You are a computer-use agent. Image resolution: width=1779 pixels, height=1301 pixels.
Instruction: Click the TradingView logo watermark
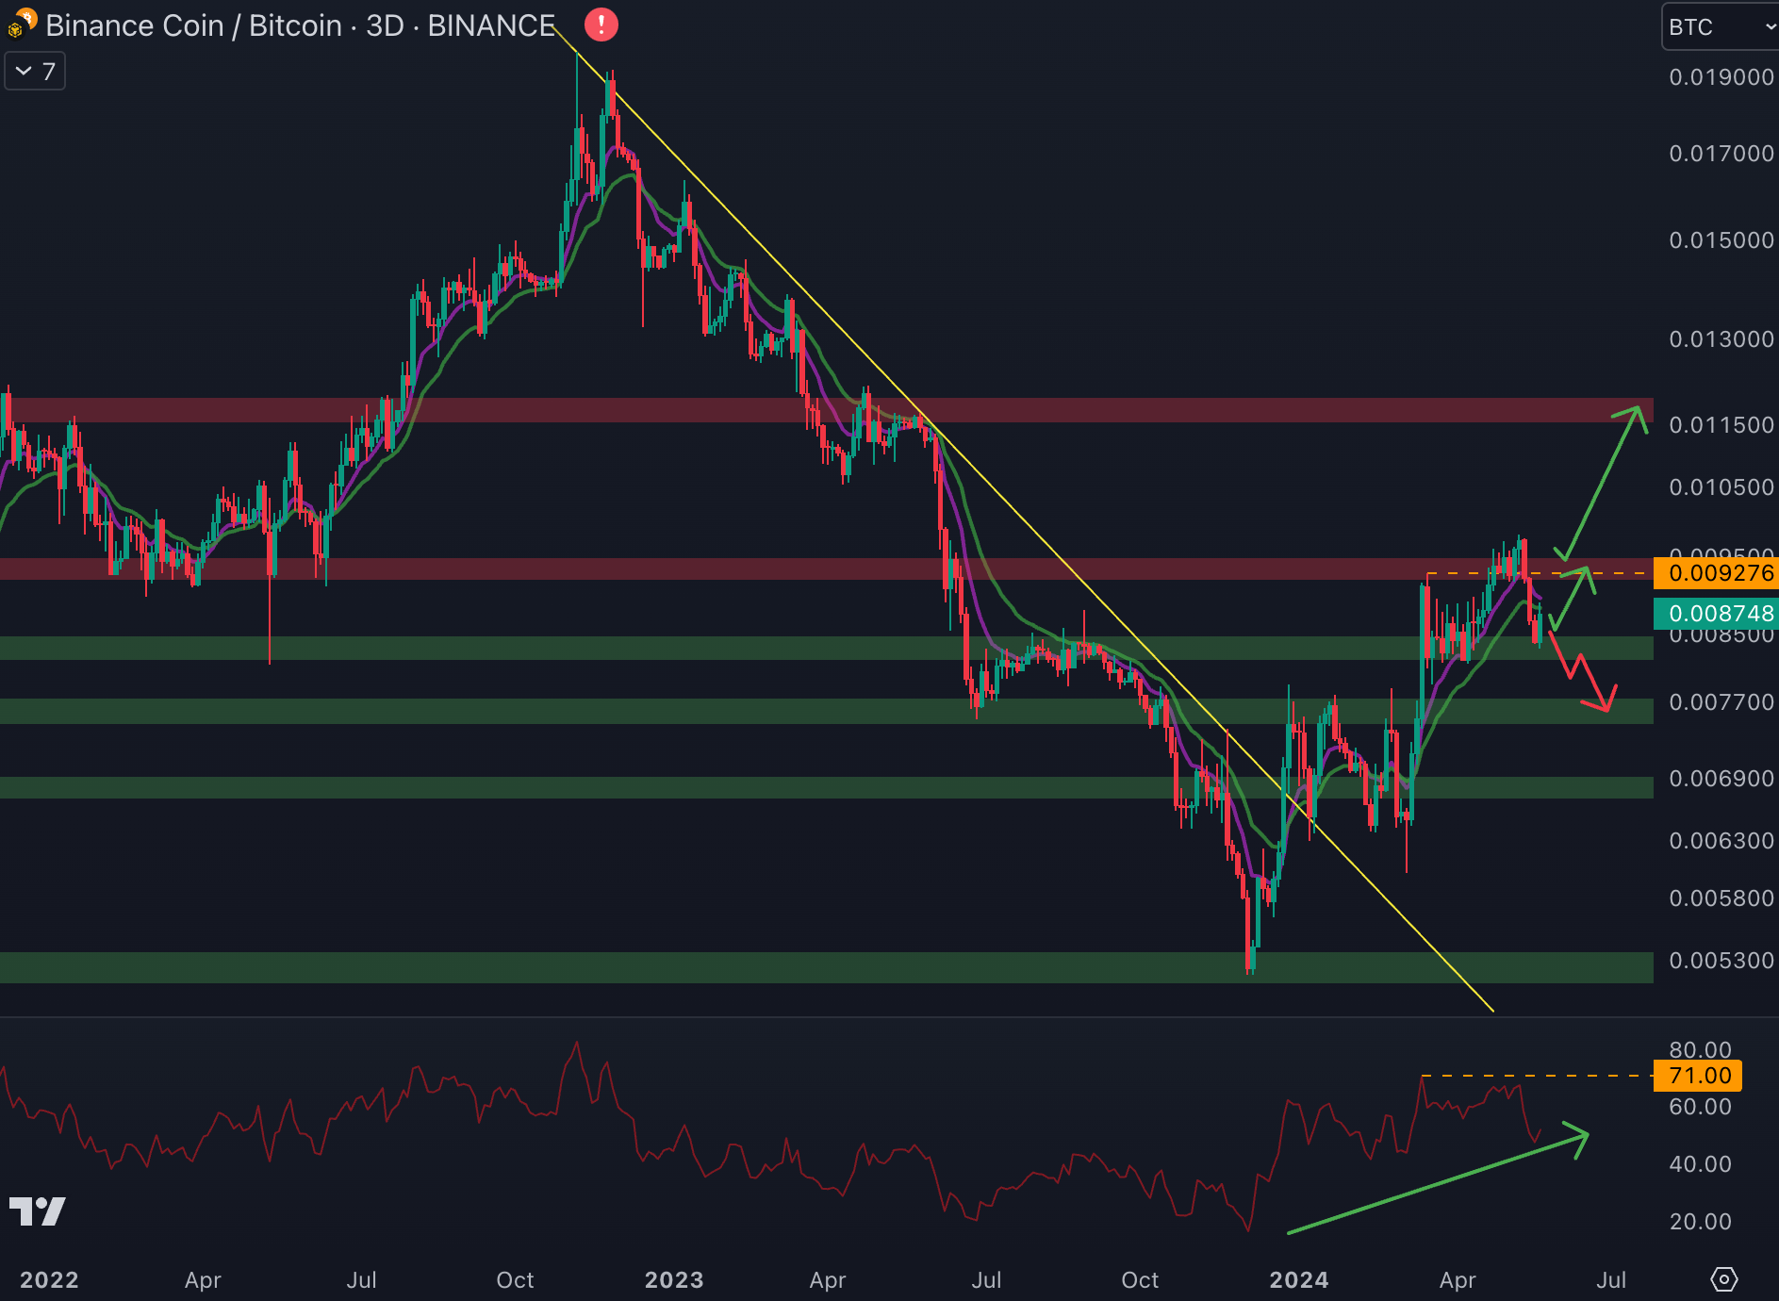pos(38,1211)
